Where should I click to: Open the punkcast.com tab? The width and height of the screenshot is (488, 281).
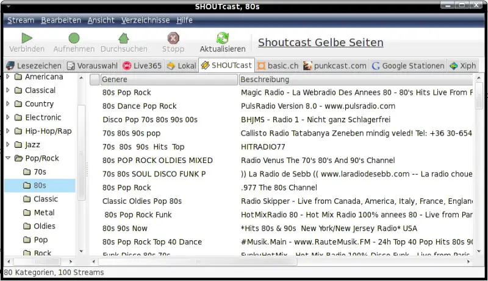coord(335,66)
